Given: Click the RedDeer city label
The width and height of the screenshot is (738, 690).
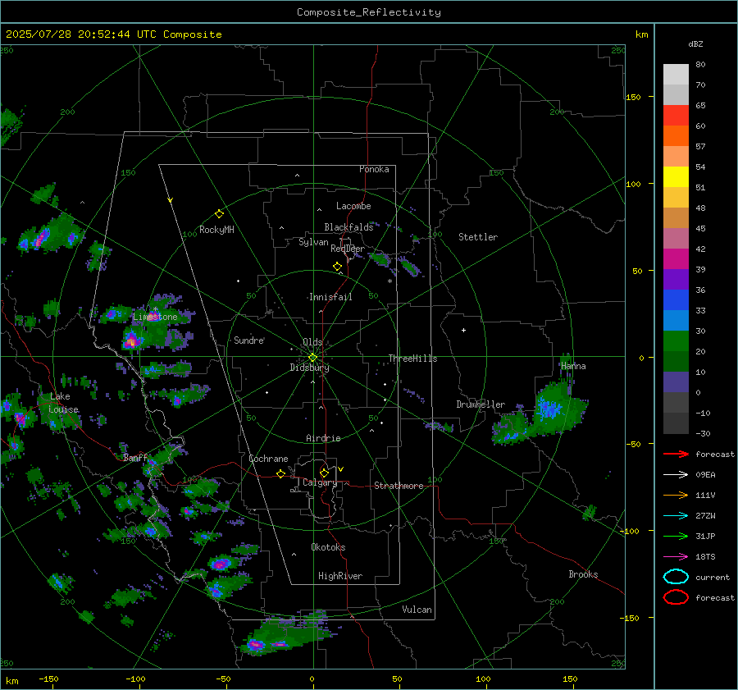Looking at the screenshot, I should click(x=348, y=249).
